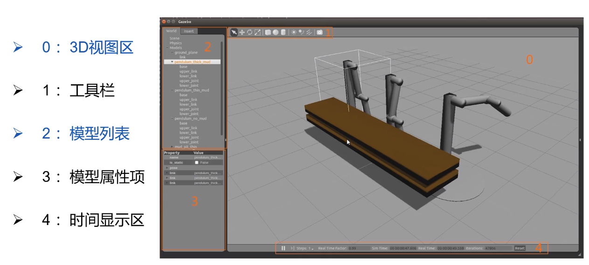This screenshot has width=589, height=265.
Task: Add a spot light from toolbar
Action: [x=301, y=32]
